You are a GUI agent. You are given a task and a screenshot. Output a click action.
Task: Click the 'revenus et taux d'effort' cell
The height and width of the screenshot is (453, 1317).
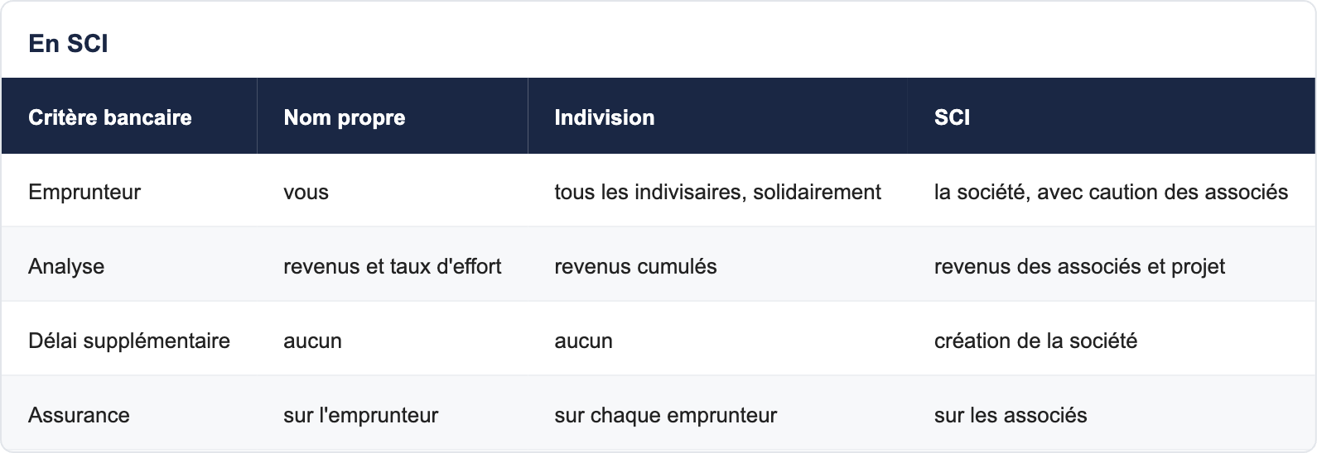pos(393,266)
